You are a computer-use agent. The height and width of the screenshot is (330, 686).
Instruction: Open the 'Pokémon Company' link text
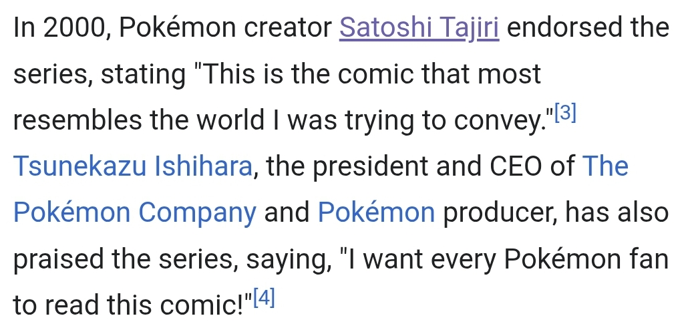click(x=134, y=212)
